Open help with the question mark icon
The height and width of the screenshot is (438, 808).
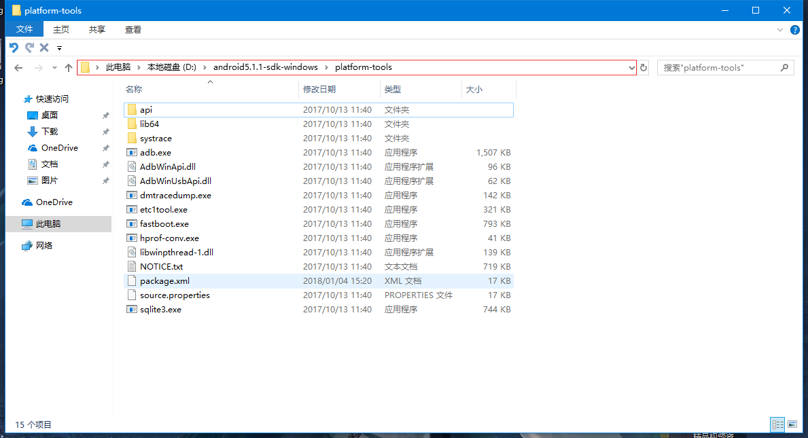[x=794, y=30]
